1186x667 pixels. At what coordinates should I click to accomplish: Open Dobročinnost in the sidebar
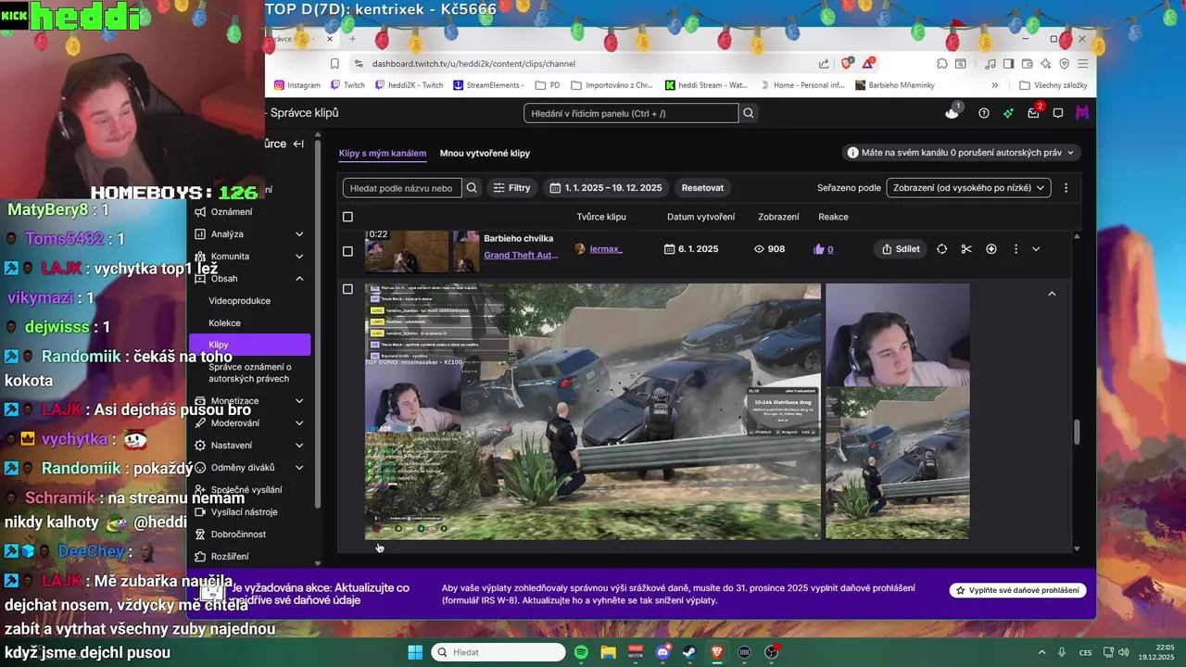[238, 535]
